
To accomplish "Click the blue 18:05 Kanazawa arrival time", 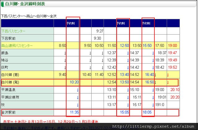I will (x=147, y=112).
